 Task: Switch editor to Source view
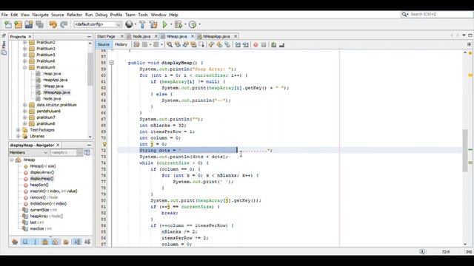coord(104,44)
